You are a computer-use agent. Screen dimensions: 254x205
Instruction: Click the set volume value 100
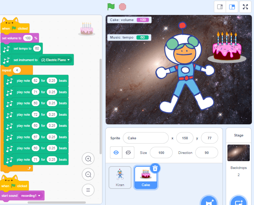click(28, 38)
